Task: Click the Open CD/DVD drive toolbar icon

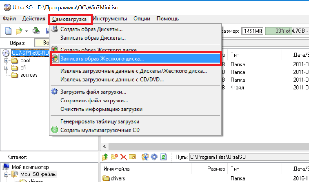Action: pos(36,31)
